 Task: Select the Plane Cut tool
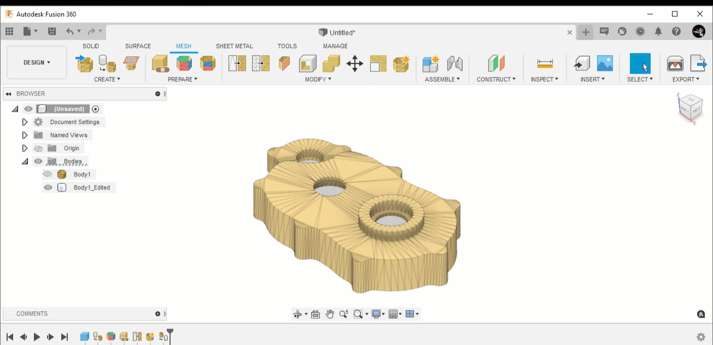[x=284, y=63]
